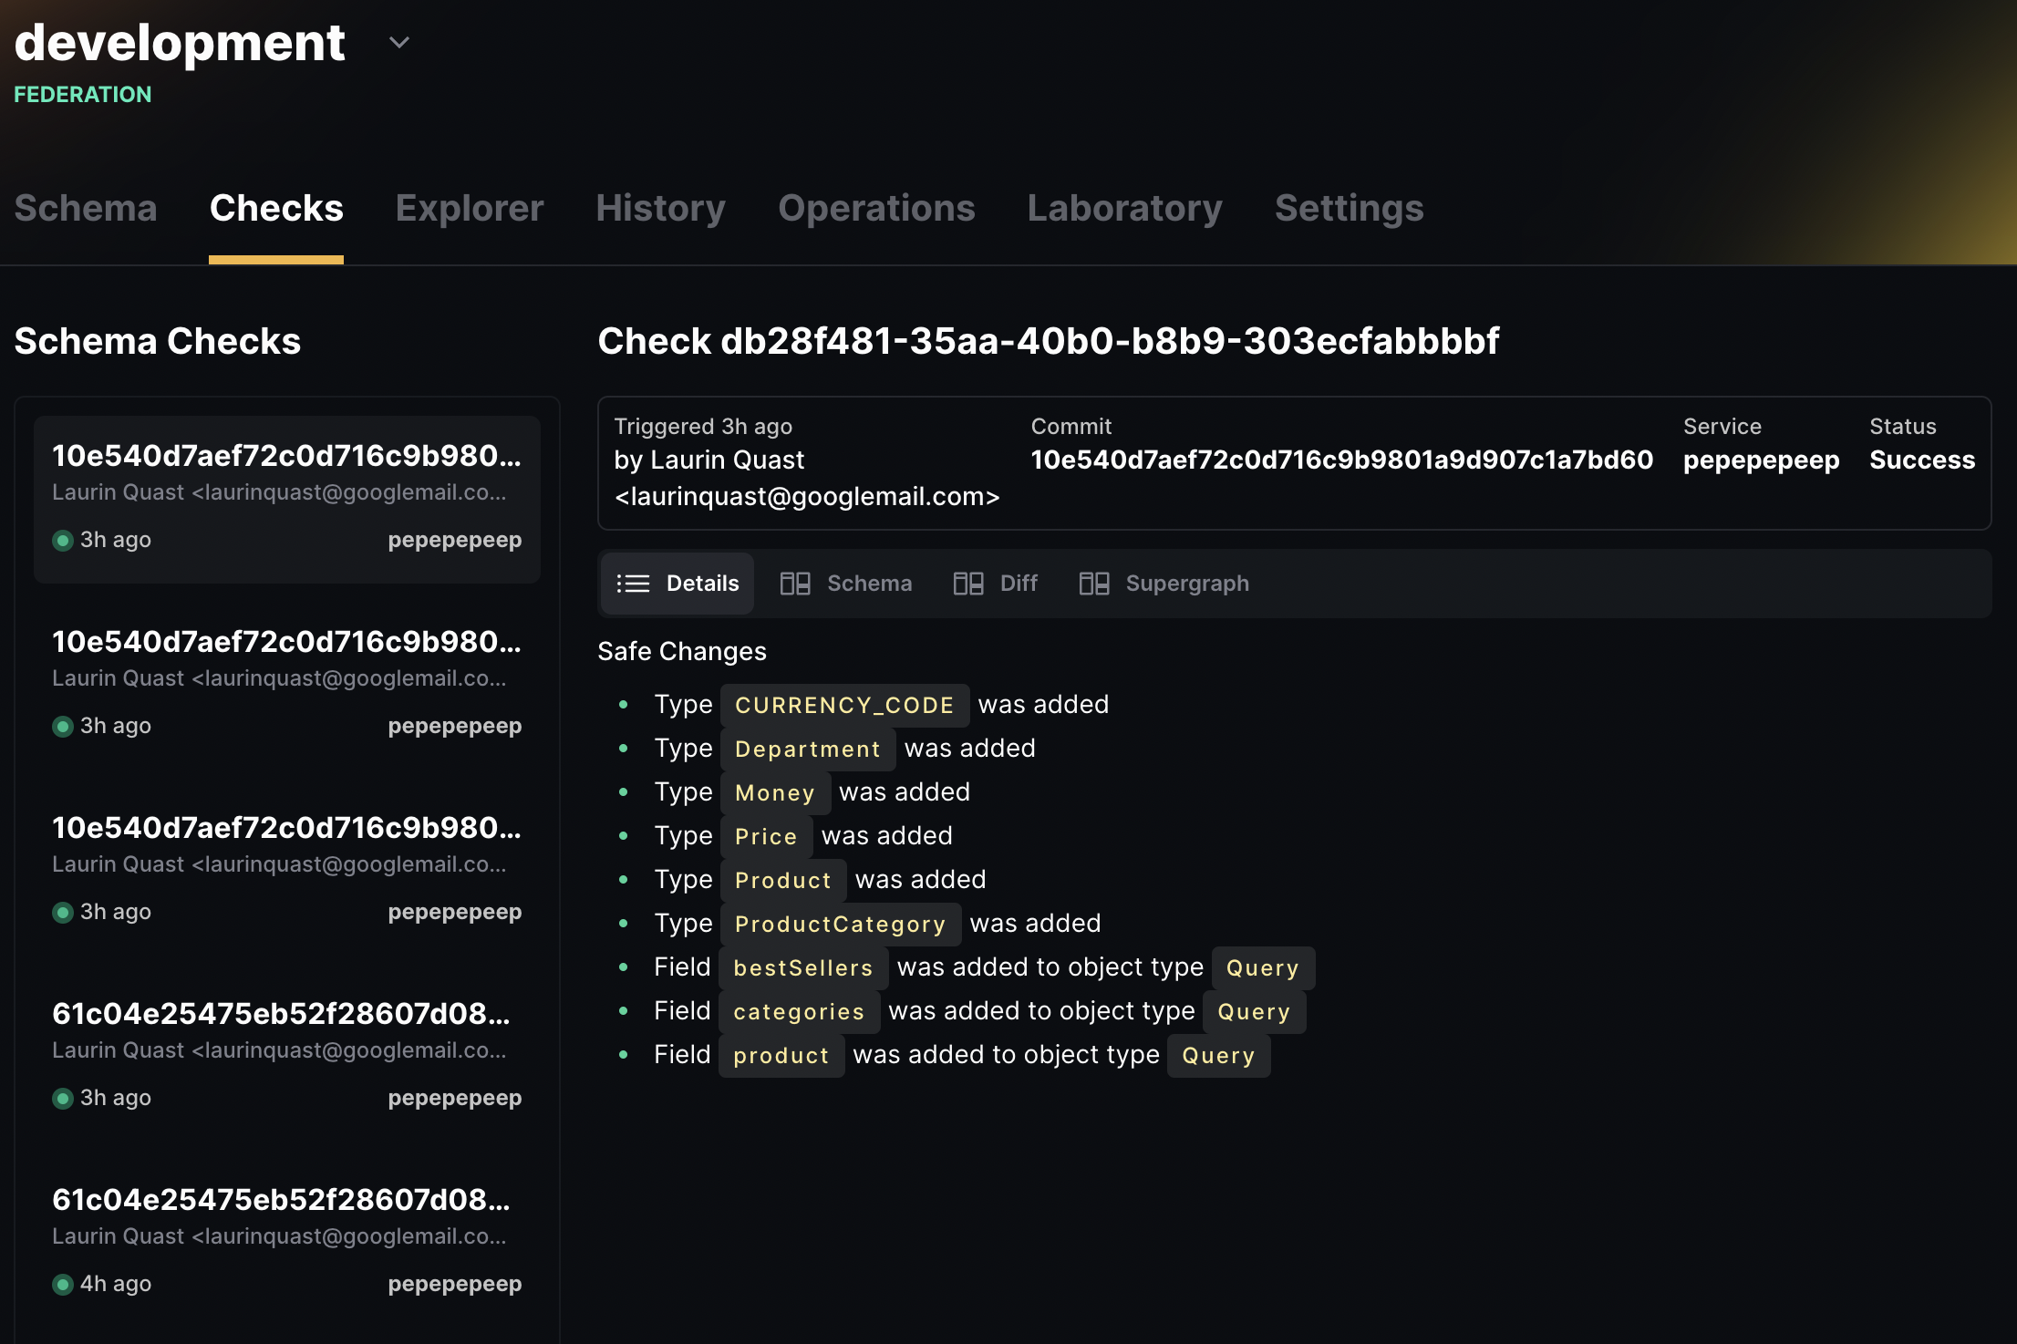Expand the development project dropdown
This screenshot has height=1344, width=2017.
[x=398, y=42]
